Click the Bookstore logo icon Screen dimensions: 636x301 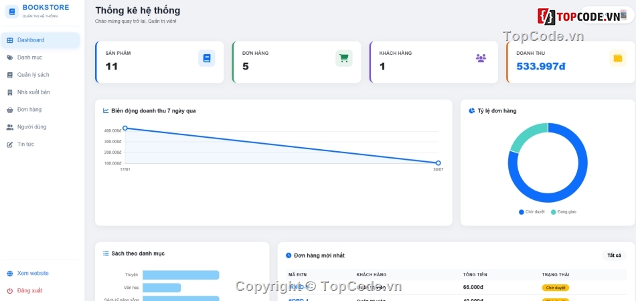point(12,11)
